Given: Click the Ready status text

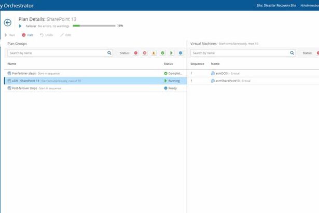Looking at the screenshot, I should click(x=173, y=88).
